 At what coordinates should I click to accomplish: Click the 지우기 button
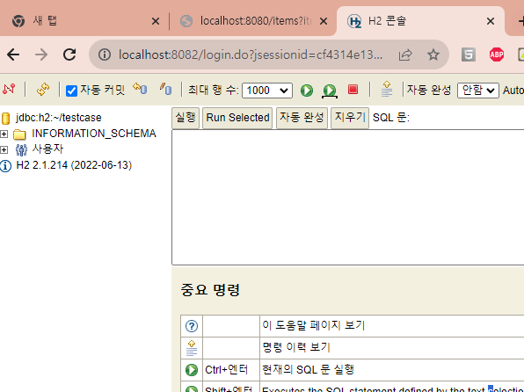350,118
